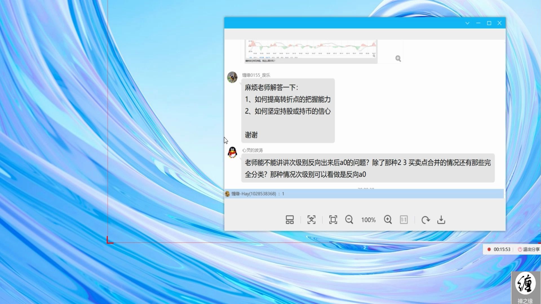
Task: Click username 心灵的波涛
Action: click(252, 150)
